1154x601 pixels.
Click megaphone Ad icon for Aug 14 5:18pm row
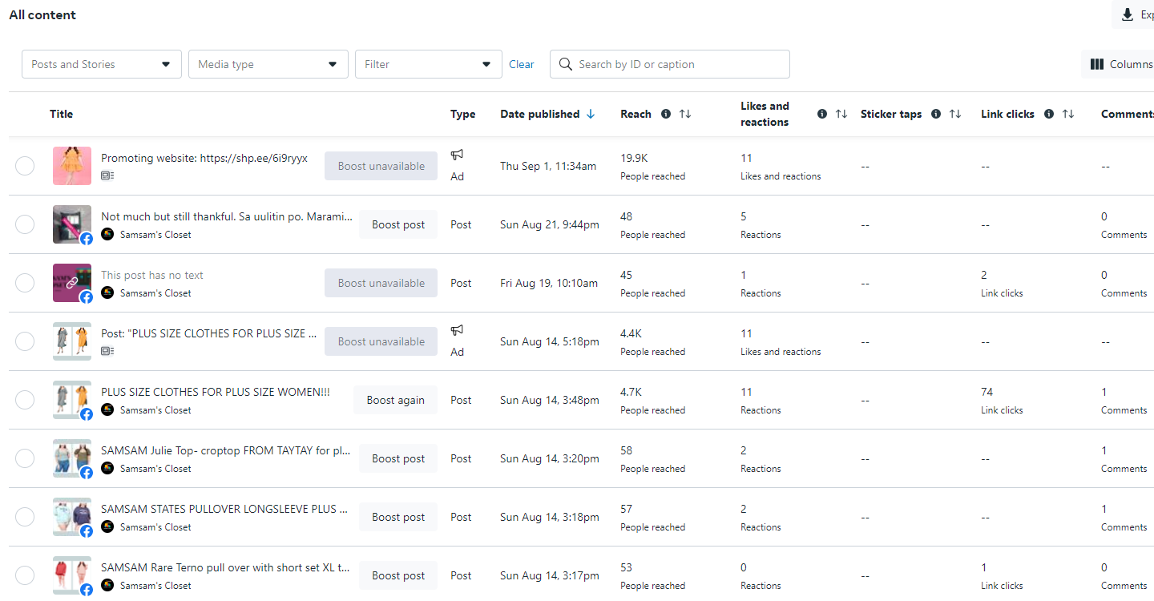pos(457,330)
